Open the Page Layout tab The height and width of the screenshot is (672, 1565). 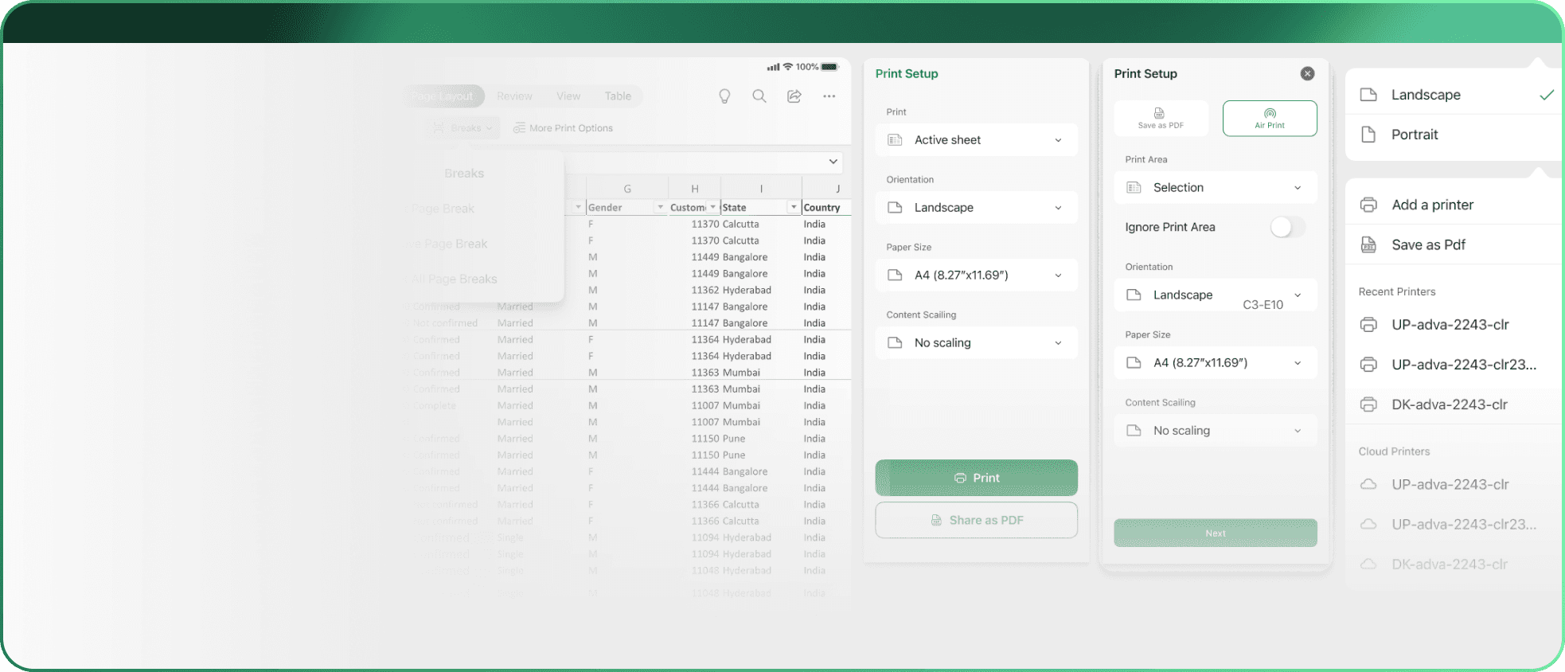[443, 96]
